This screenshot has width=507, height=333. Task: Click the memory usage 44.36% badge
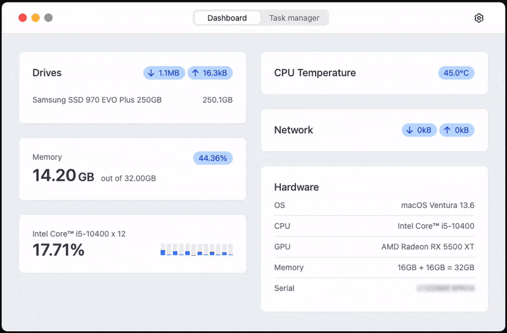[212, 158]
